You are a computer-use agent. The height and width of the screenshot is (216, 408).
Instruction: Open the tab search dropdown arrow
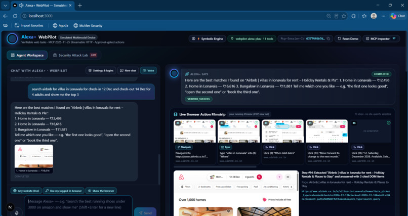(5, 6)
